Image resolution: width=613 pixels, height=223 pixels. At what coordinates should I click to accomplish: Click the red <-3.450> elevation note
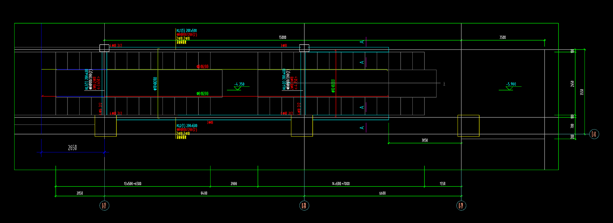98,83
